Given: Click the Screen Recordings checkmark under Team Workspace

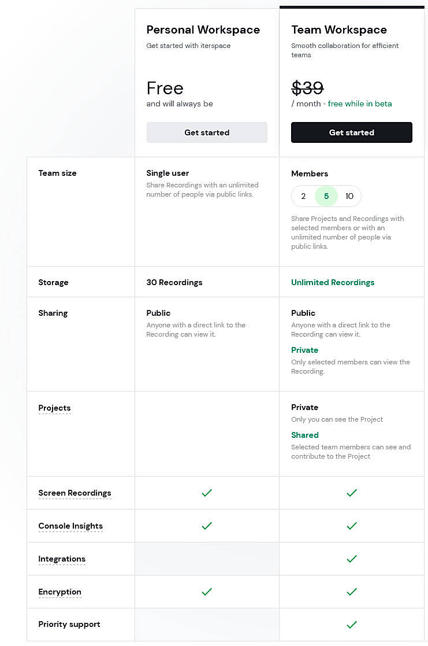Looking at the screenshot, I should click(x=352, y=493).
